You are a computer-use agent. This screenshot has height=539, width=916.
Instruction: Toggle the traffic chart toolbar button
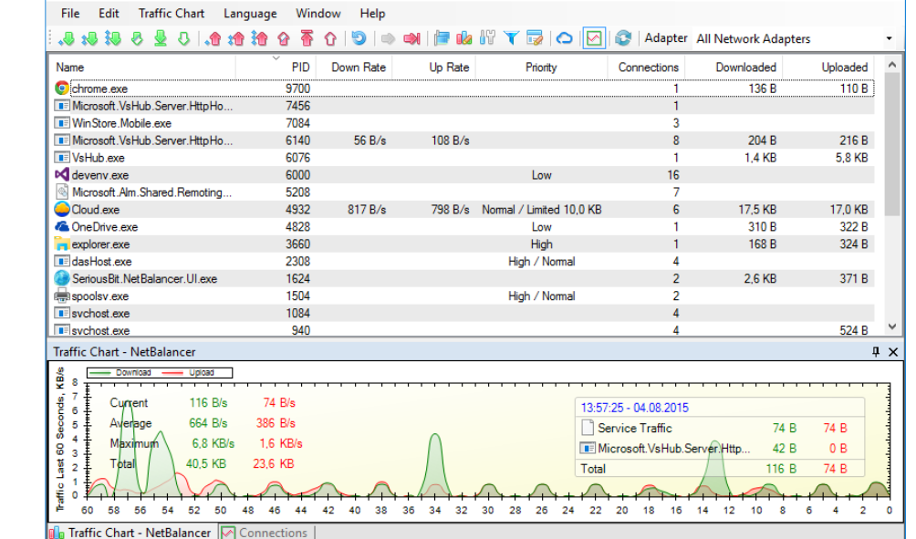(594, 38)
